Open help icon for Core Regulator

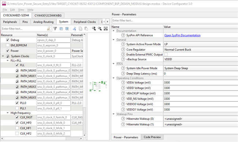click(123, 50)
